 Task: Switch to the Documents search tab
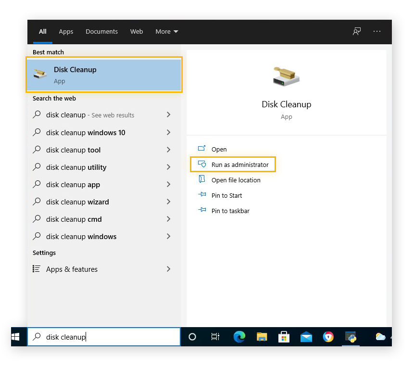[x=101, y=32]
